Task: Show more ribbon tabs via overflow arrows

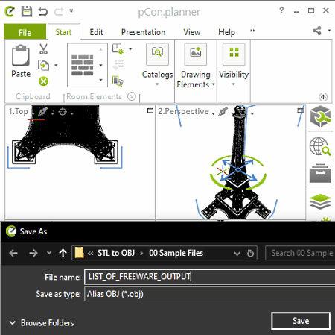Action: point(252,31)
